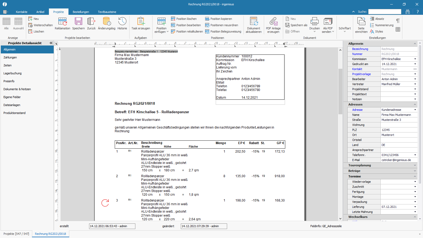The width and height of the screenshot is (423, 238).
Task: Open the Historie clock icon
Action: click(x=122, y=23)
